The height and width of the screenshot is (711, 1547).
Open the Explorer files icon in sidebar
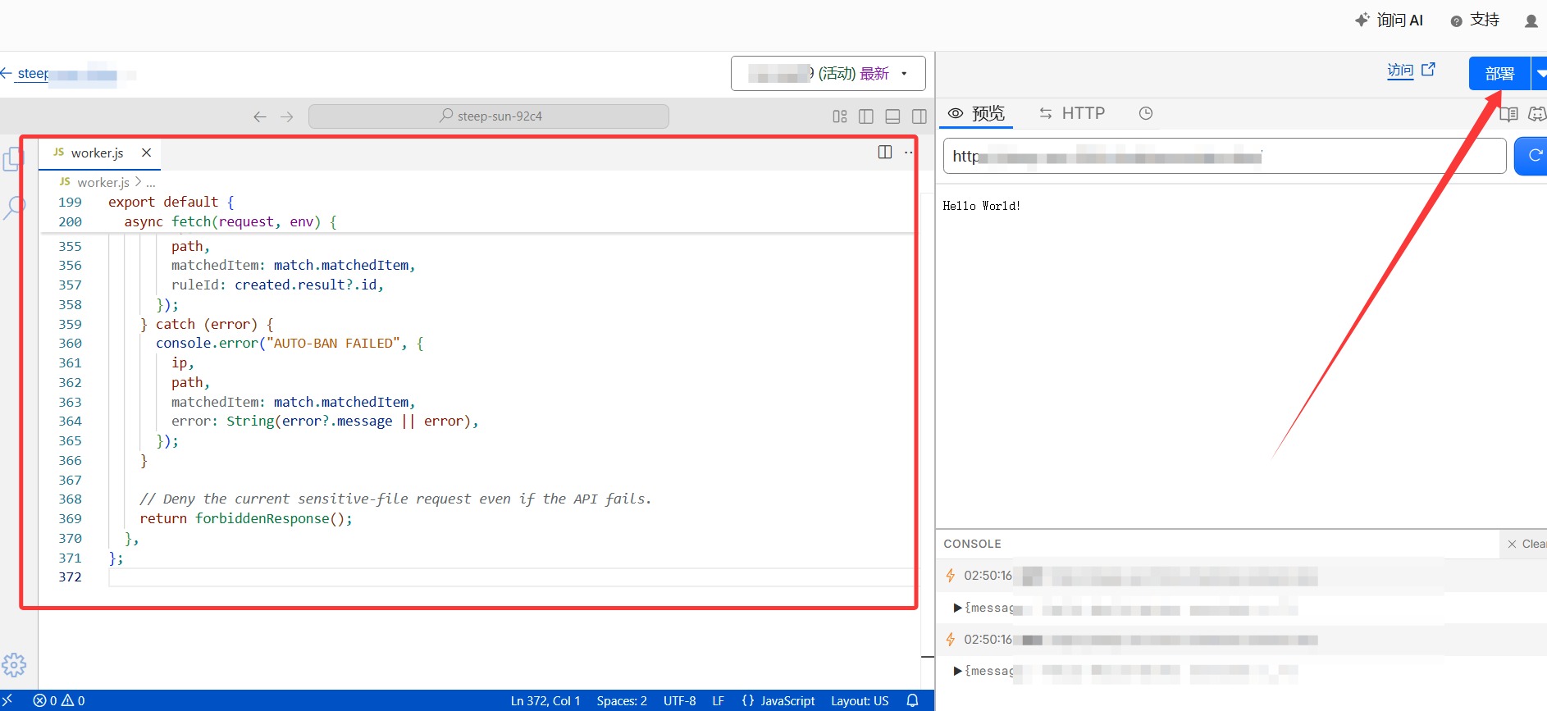(x=12, y=159)
